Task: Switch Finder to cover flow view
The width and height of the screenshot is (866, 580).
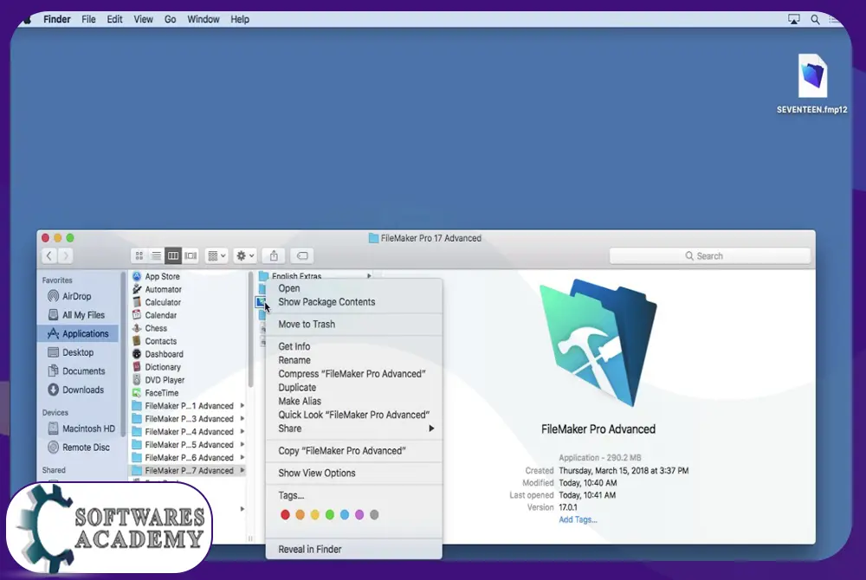Action: 191,256
